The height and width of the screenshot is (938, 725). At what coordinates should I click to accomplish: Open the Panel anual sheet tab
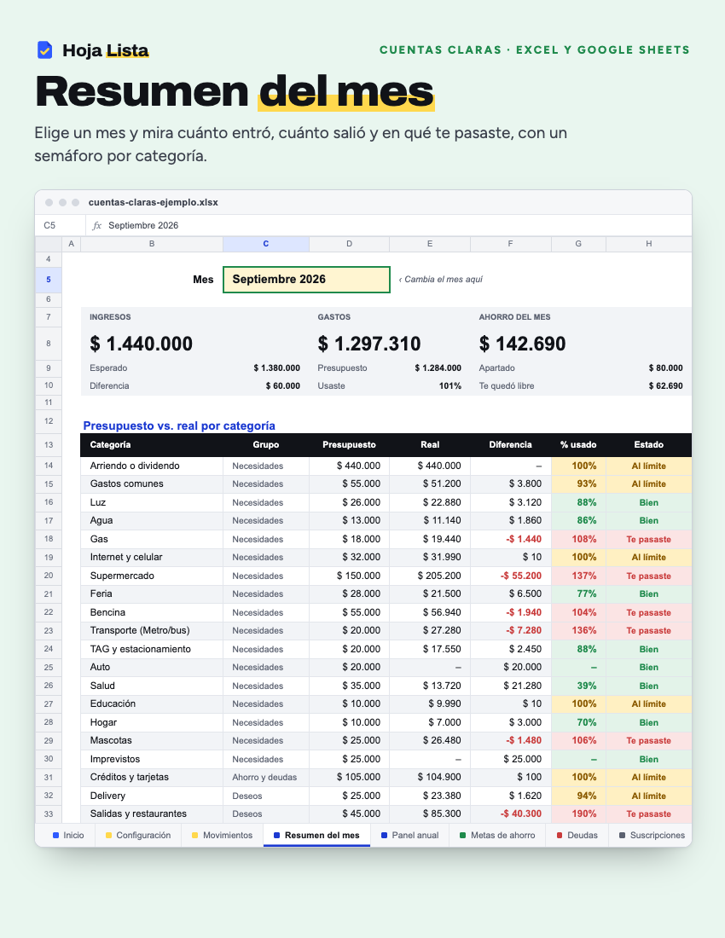coord(409,835)
